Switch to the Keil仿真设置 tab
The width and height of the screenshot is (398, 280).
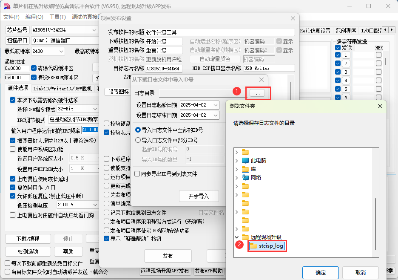(x=315, y=31)
